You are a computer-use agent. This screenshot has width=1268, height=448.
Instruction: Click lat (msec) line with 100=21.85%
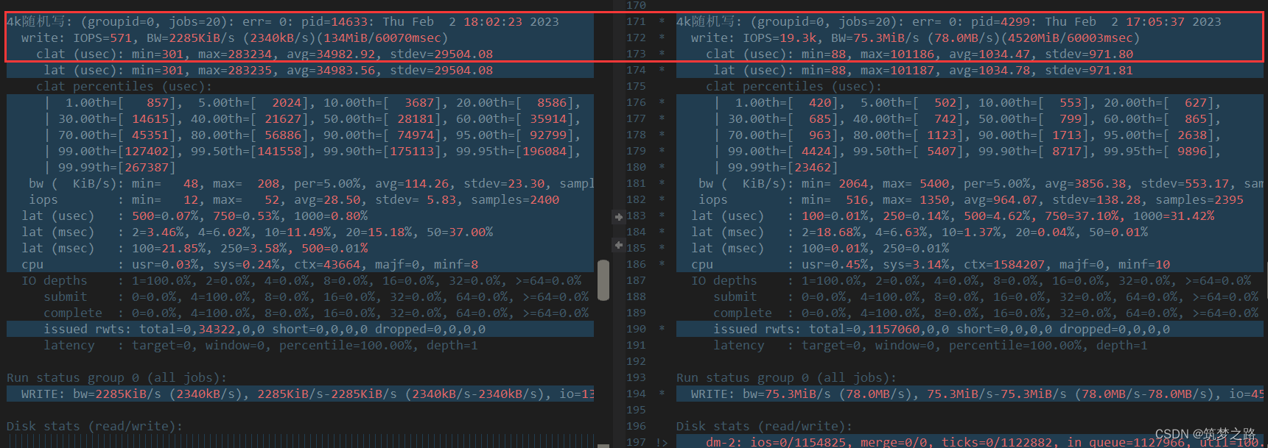coord(195,249)
